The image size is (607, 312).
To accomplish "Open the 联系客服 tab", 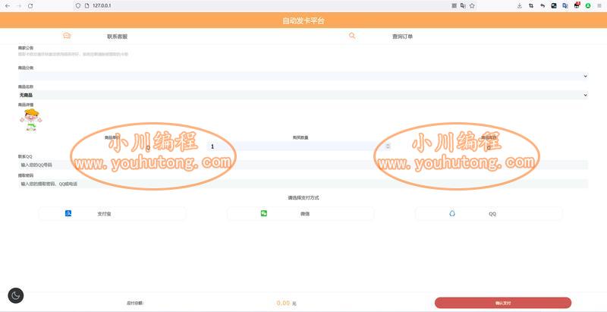I will [118, 36].
